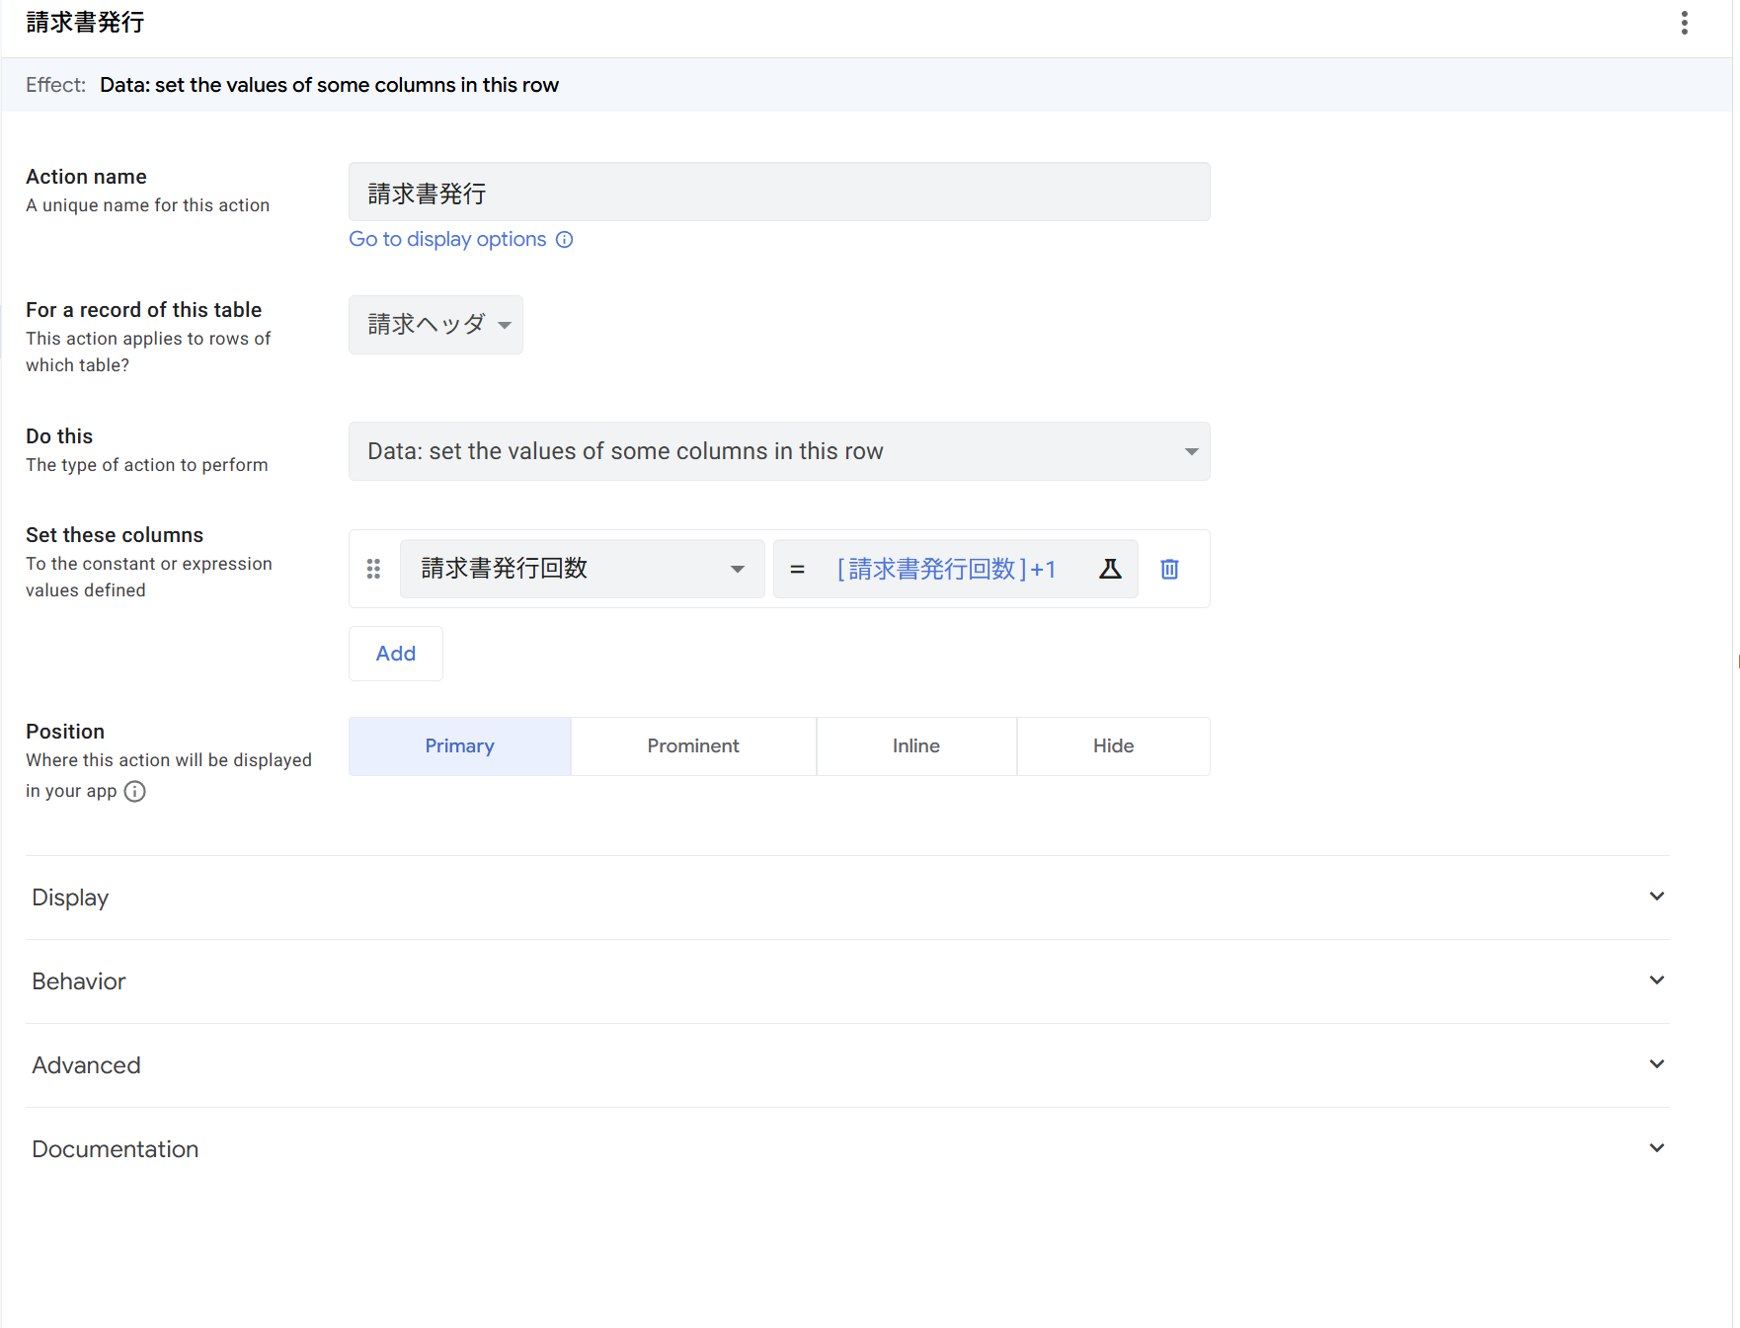This screenshot has width=1740, height=1328.
Task: Delete the 請求書発行回数 column assignment
Action: coord(1169,569)
